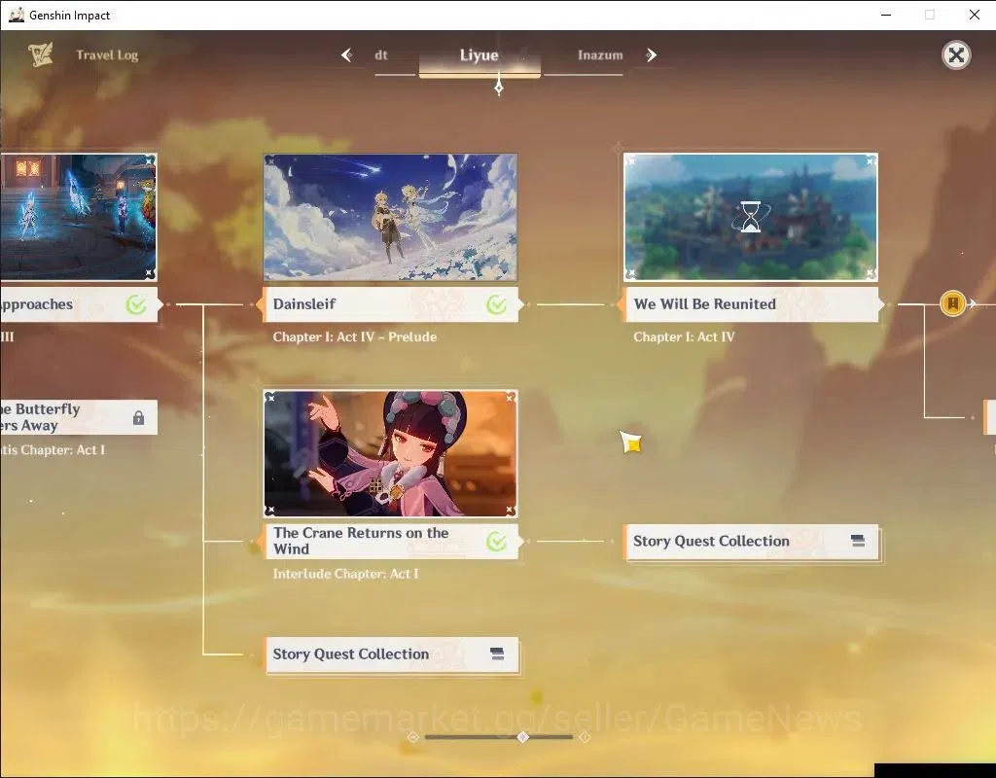Image resolution: width=996 pixels, height=778 pixels.
Task: Click the stack icon on the Collection below Interlude Chapter
Action: (x=497, y=654)
